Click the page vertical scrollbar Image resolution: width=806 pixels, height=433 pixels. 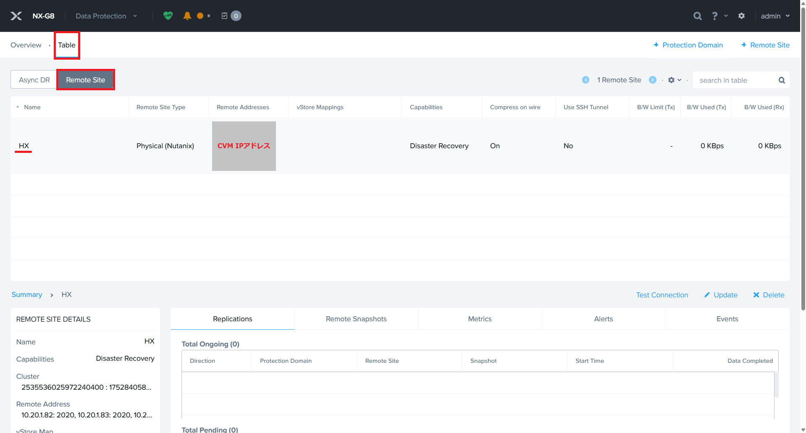coord(803,168)
